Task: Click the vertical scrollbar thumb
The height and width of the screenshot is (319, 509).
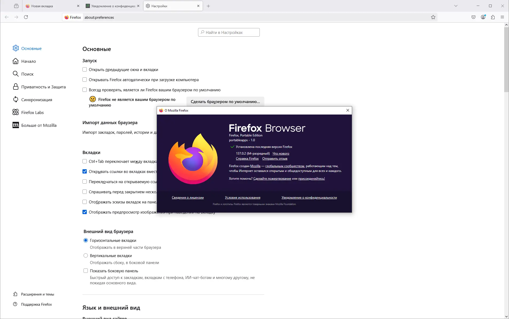Action: [x=506, y=60]
